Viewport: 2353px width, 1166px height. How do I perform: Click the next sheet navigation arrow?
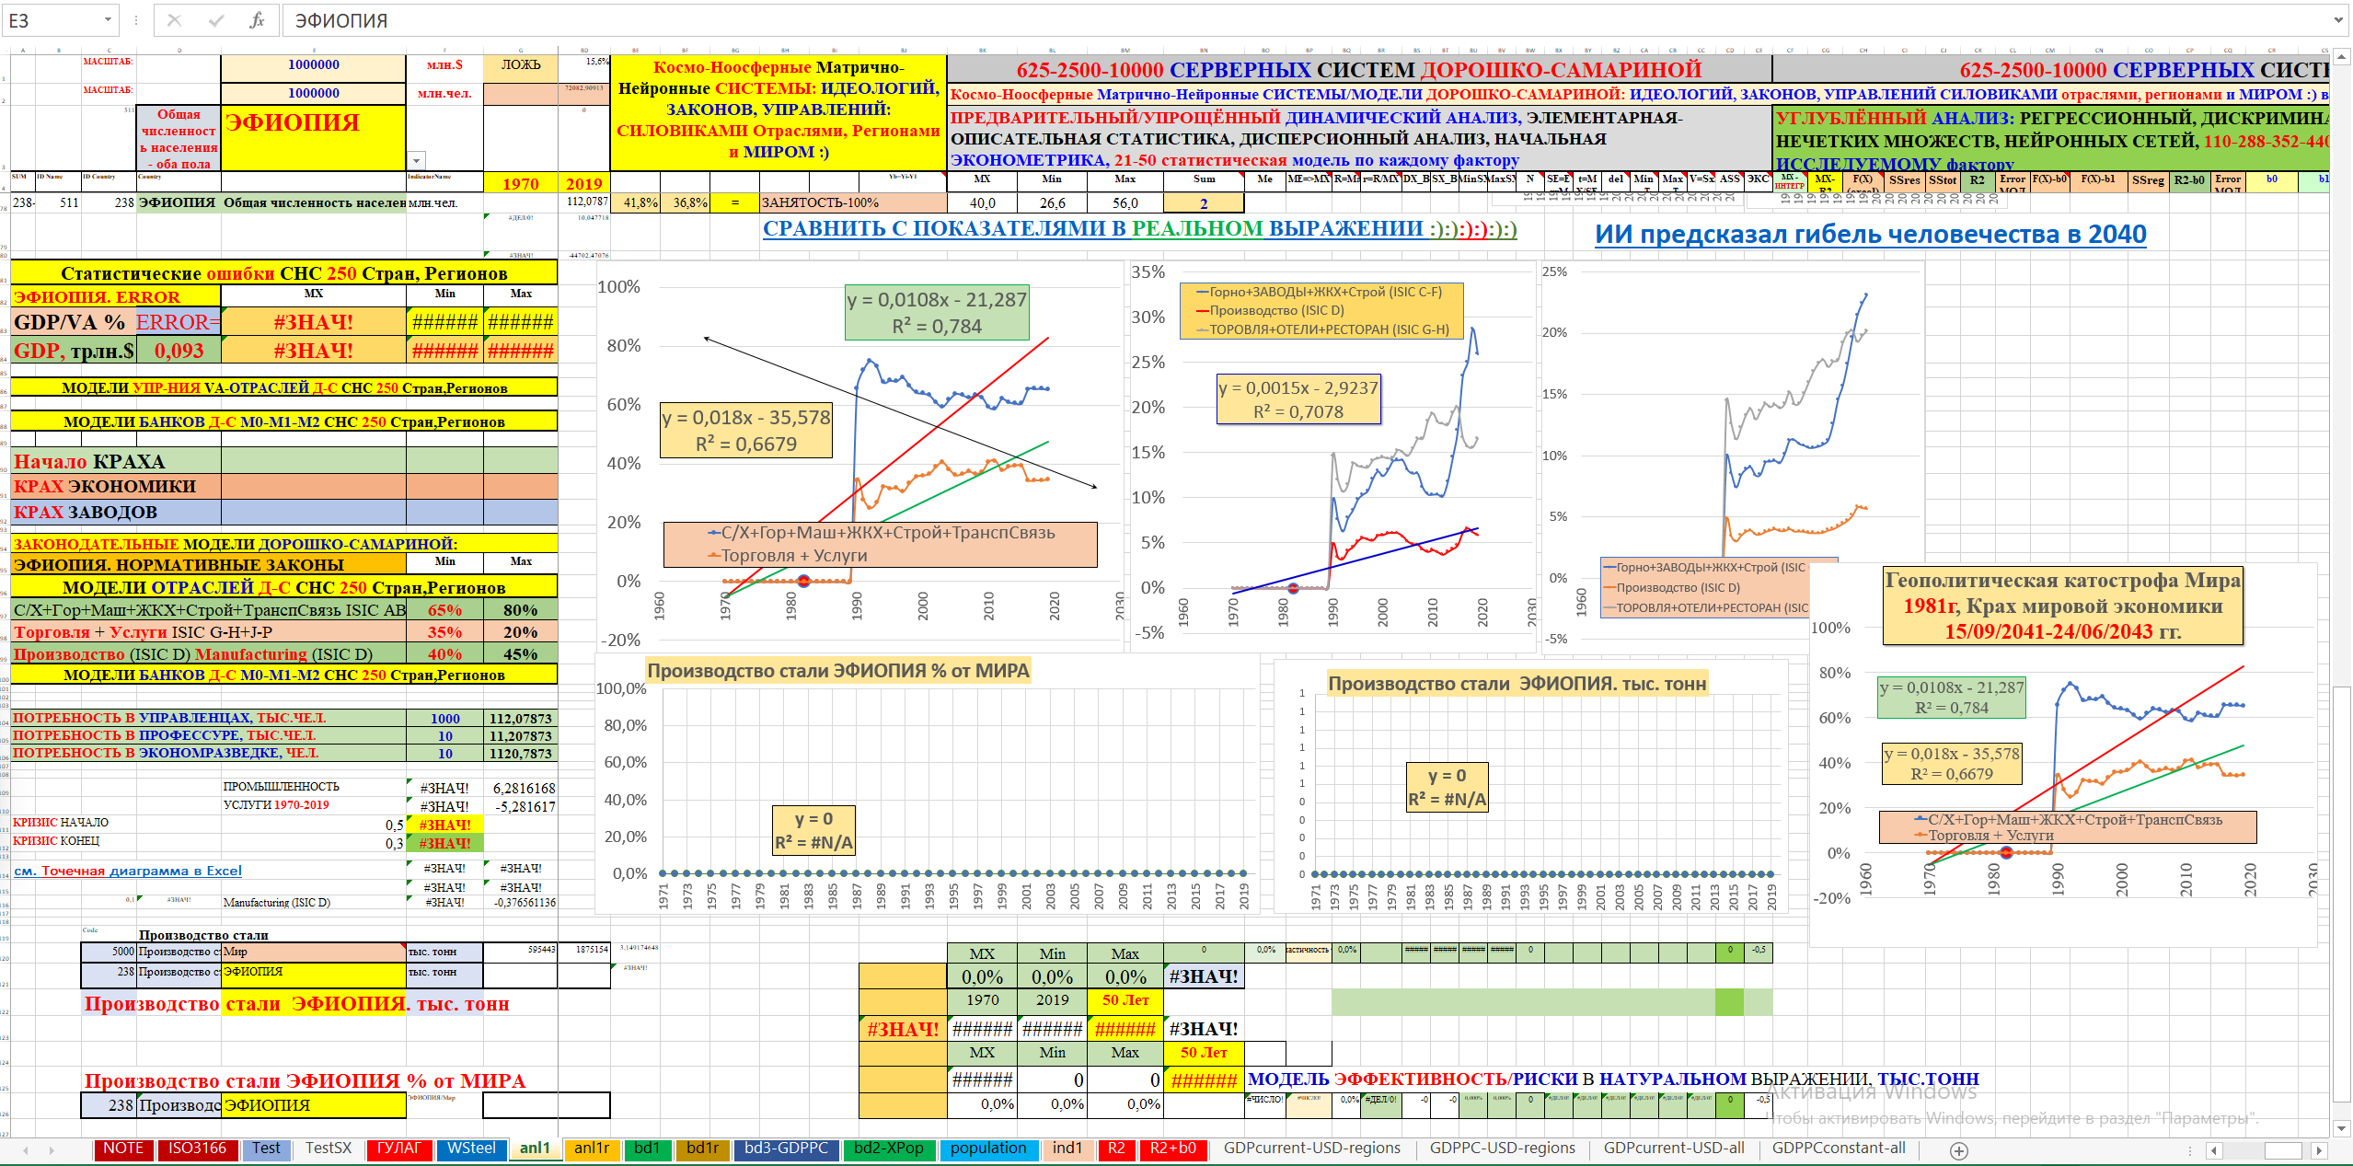pyautogui.click(x=52, y=1150)
